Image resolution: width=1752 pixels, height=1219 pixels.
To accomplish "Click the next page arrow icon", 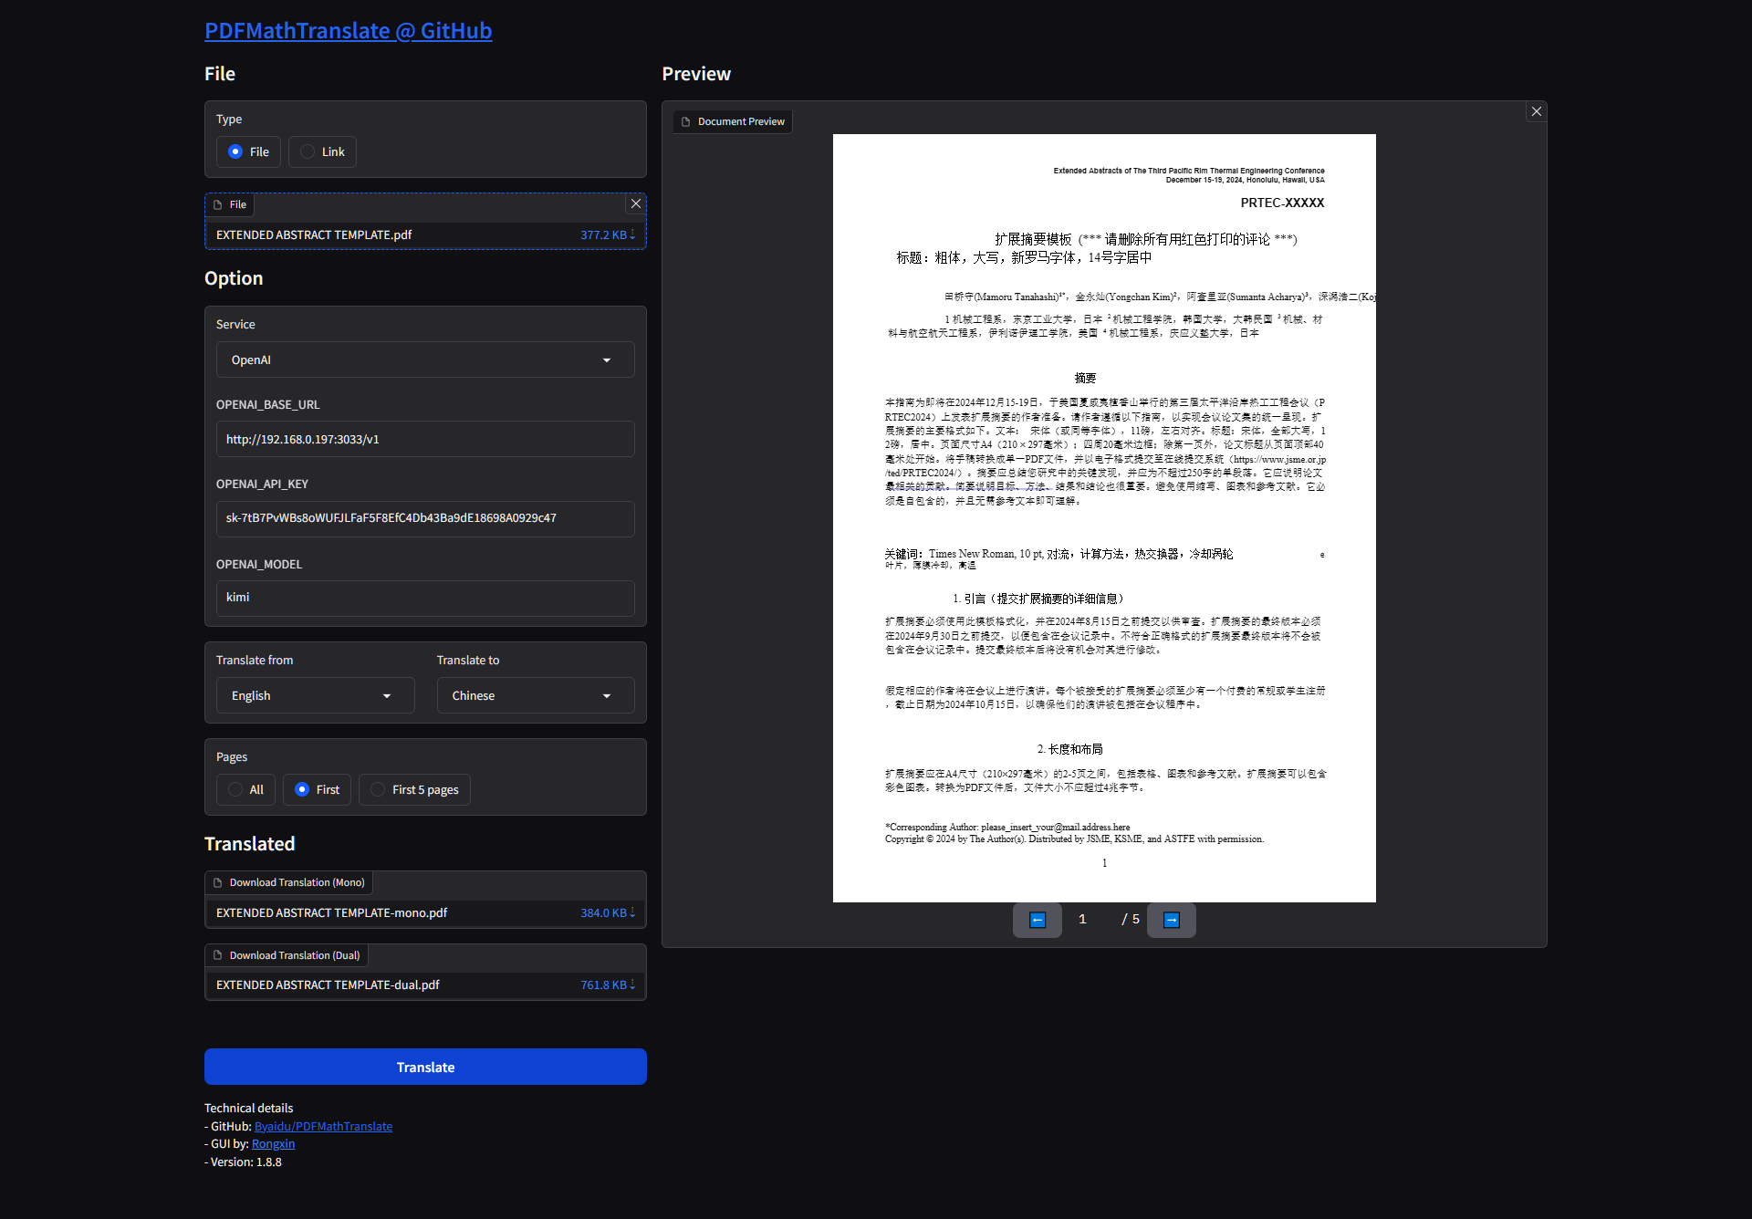I will tap(1172, 920).
